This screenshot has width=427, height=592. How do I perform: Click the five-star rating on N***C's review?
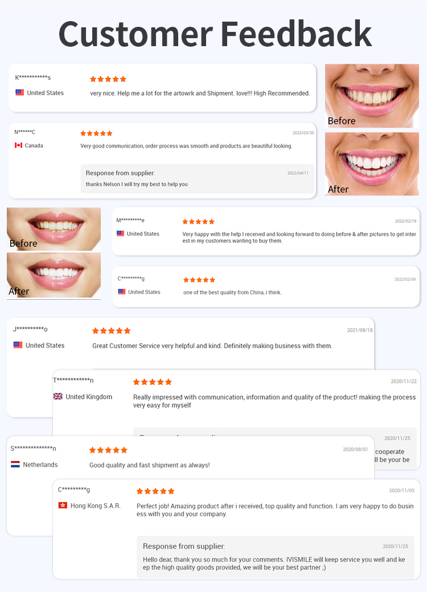tap(96, 133)
